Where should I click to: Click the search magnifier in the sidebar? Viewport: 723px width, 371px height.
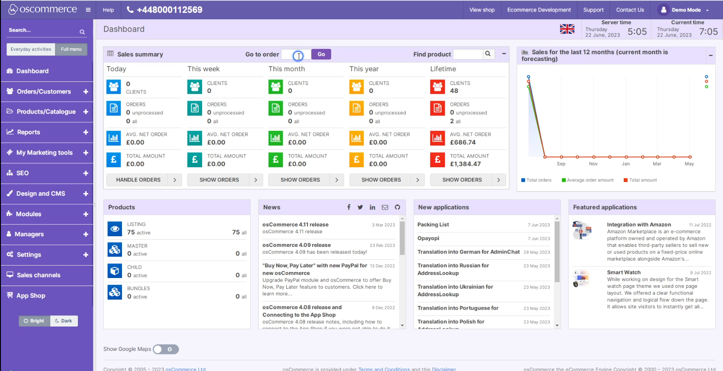[82, 32]
